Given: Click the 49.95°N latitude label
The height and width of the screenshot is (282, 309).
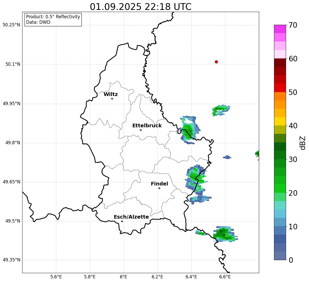Looking at the screenshot, I should [x=11, y=104].
